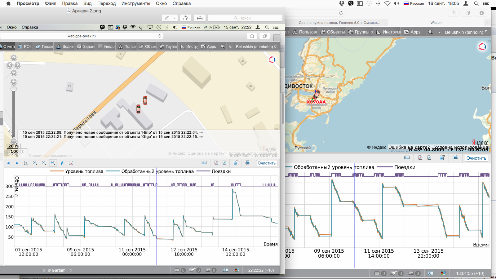Viewport: 496px width, 279px height.
Task: Log out via icon beside Belushkin (tehnolin)
Action: 486,32
